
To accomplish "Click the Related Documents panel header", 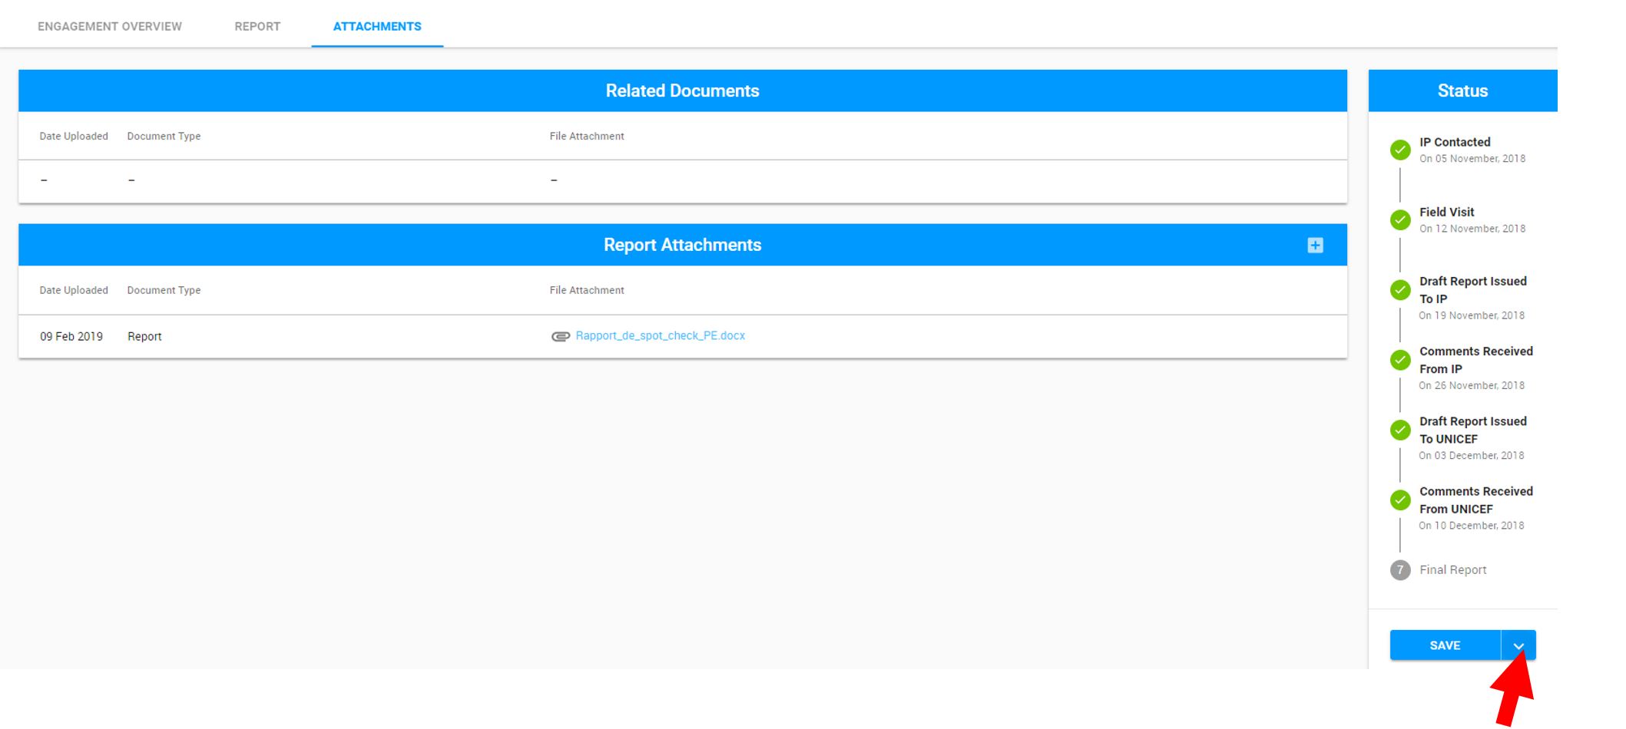I will pos(682,91).
